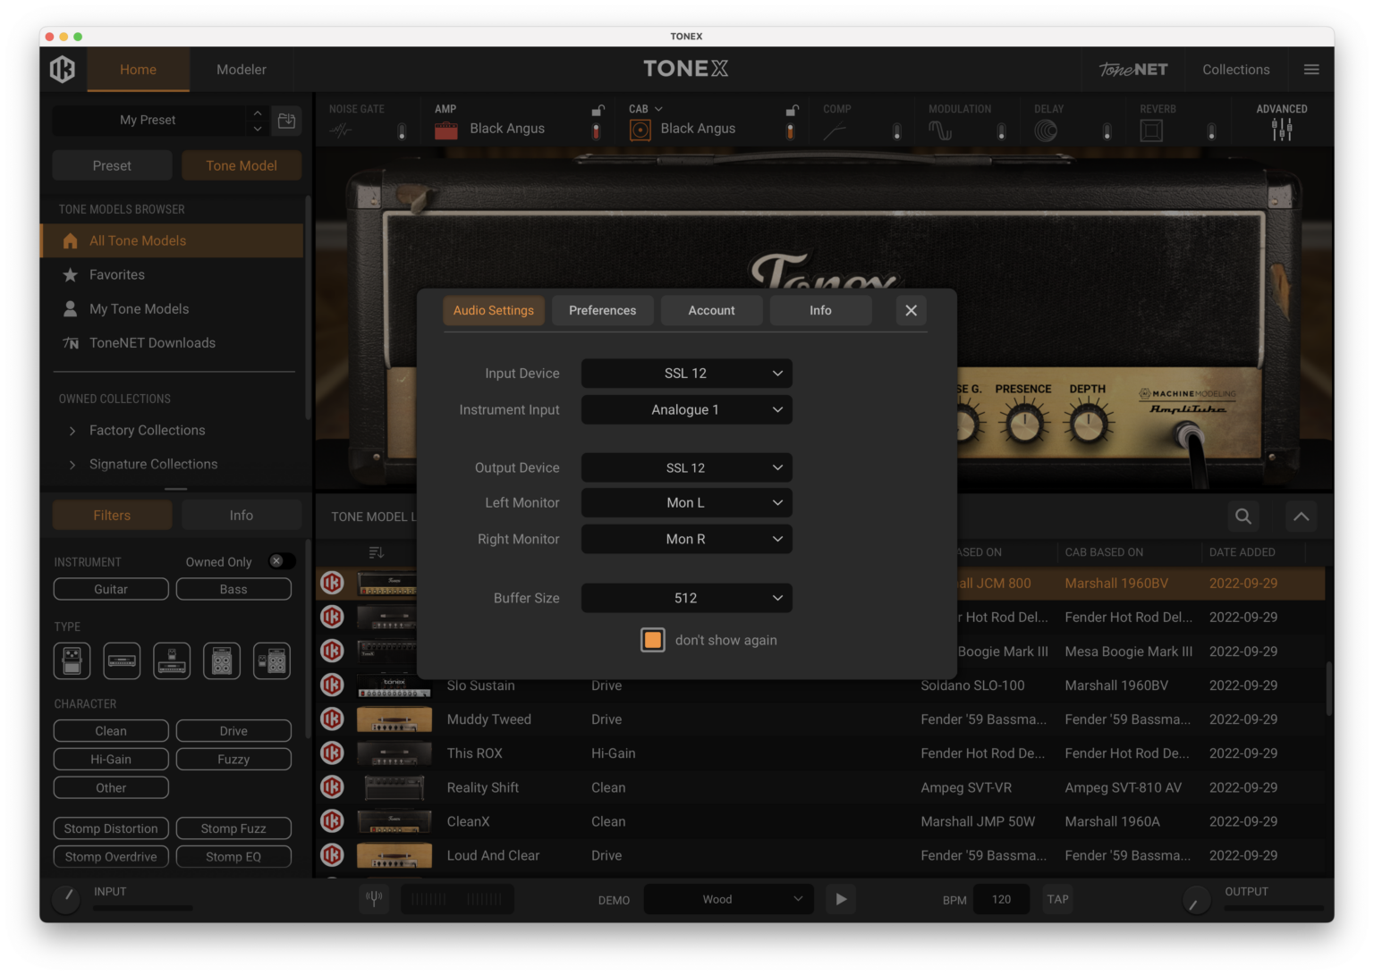The height and width of the screenshot is (975, 1374).
Task: Filter by stompbox pedal type icon
Action: (72, 660)
